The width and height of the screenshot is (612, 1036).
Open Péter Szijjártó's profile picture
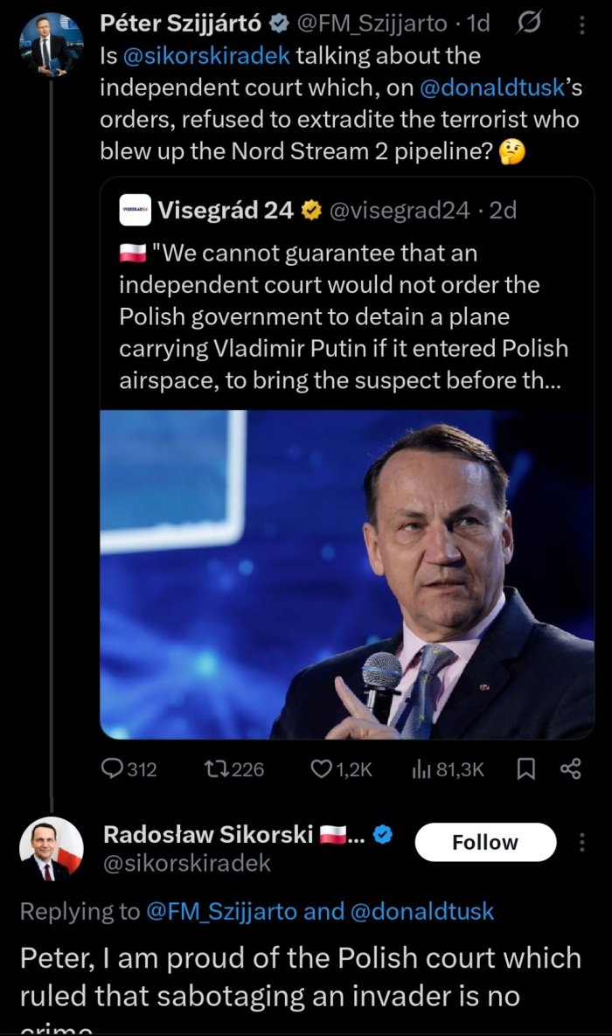pyautogui.click(x=50, y=42)
